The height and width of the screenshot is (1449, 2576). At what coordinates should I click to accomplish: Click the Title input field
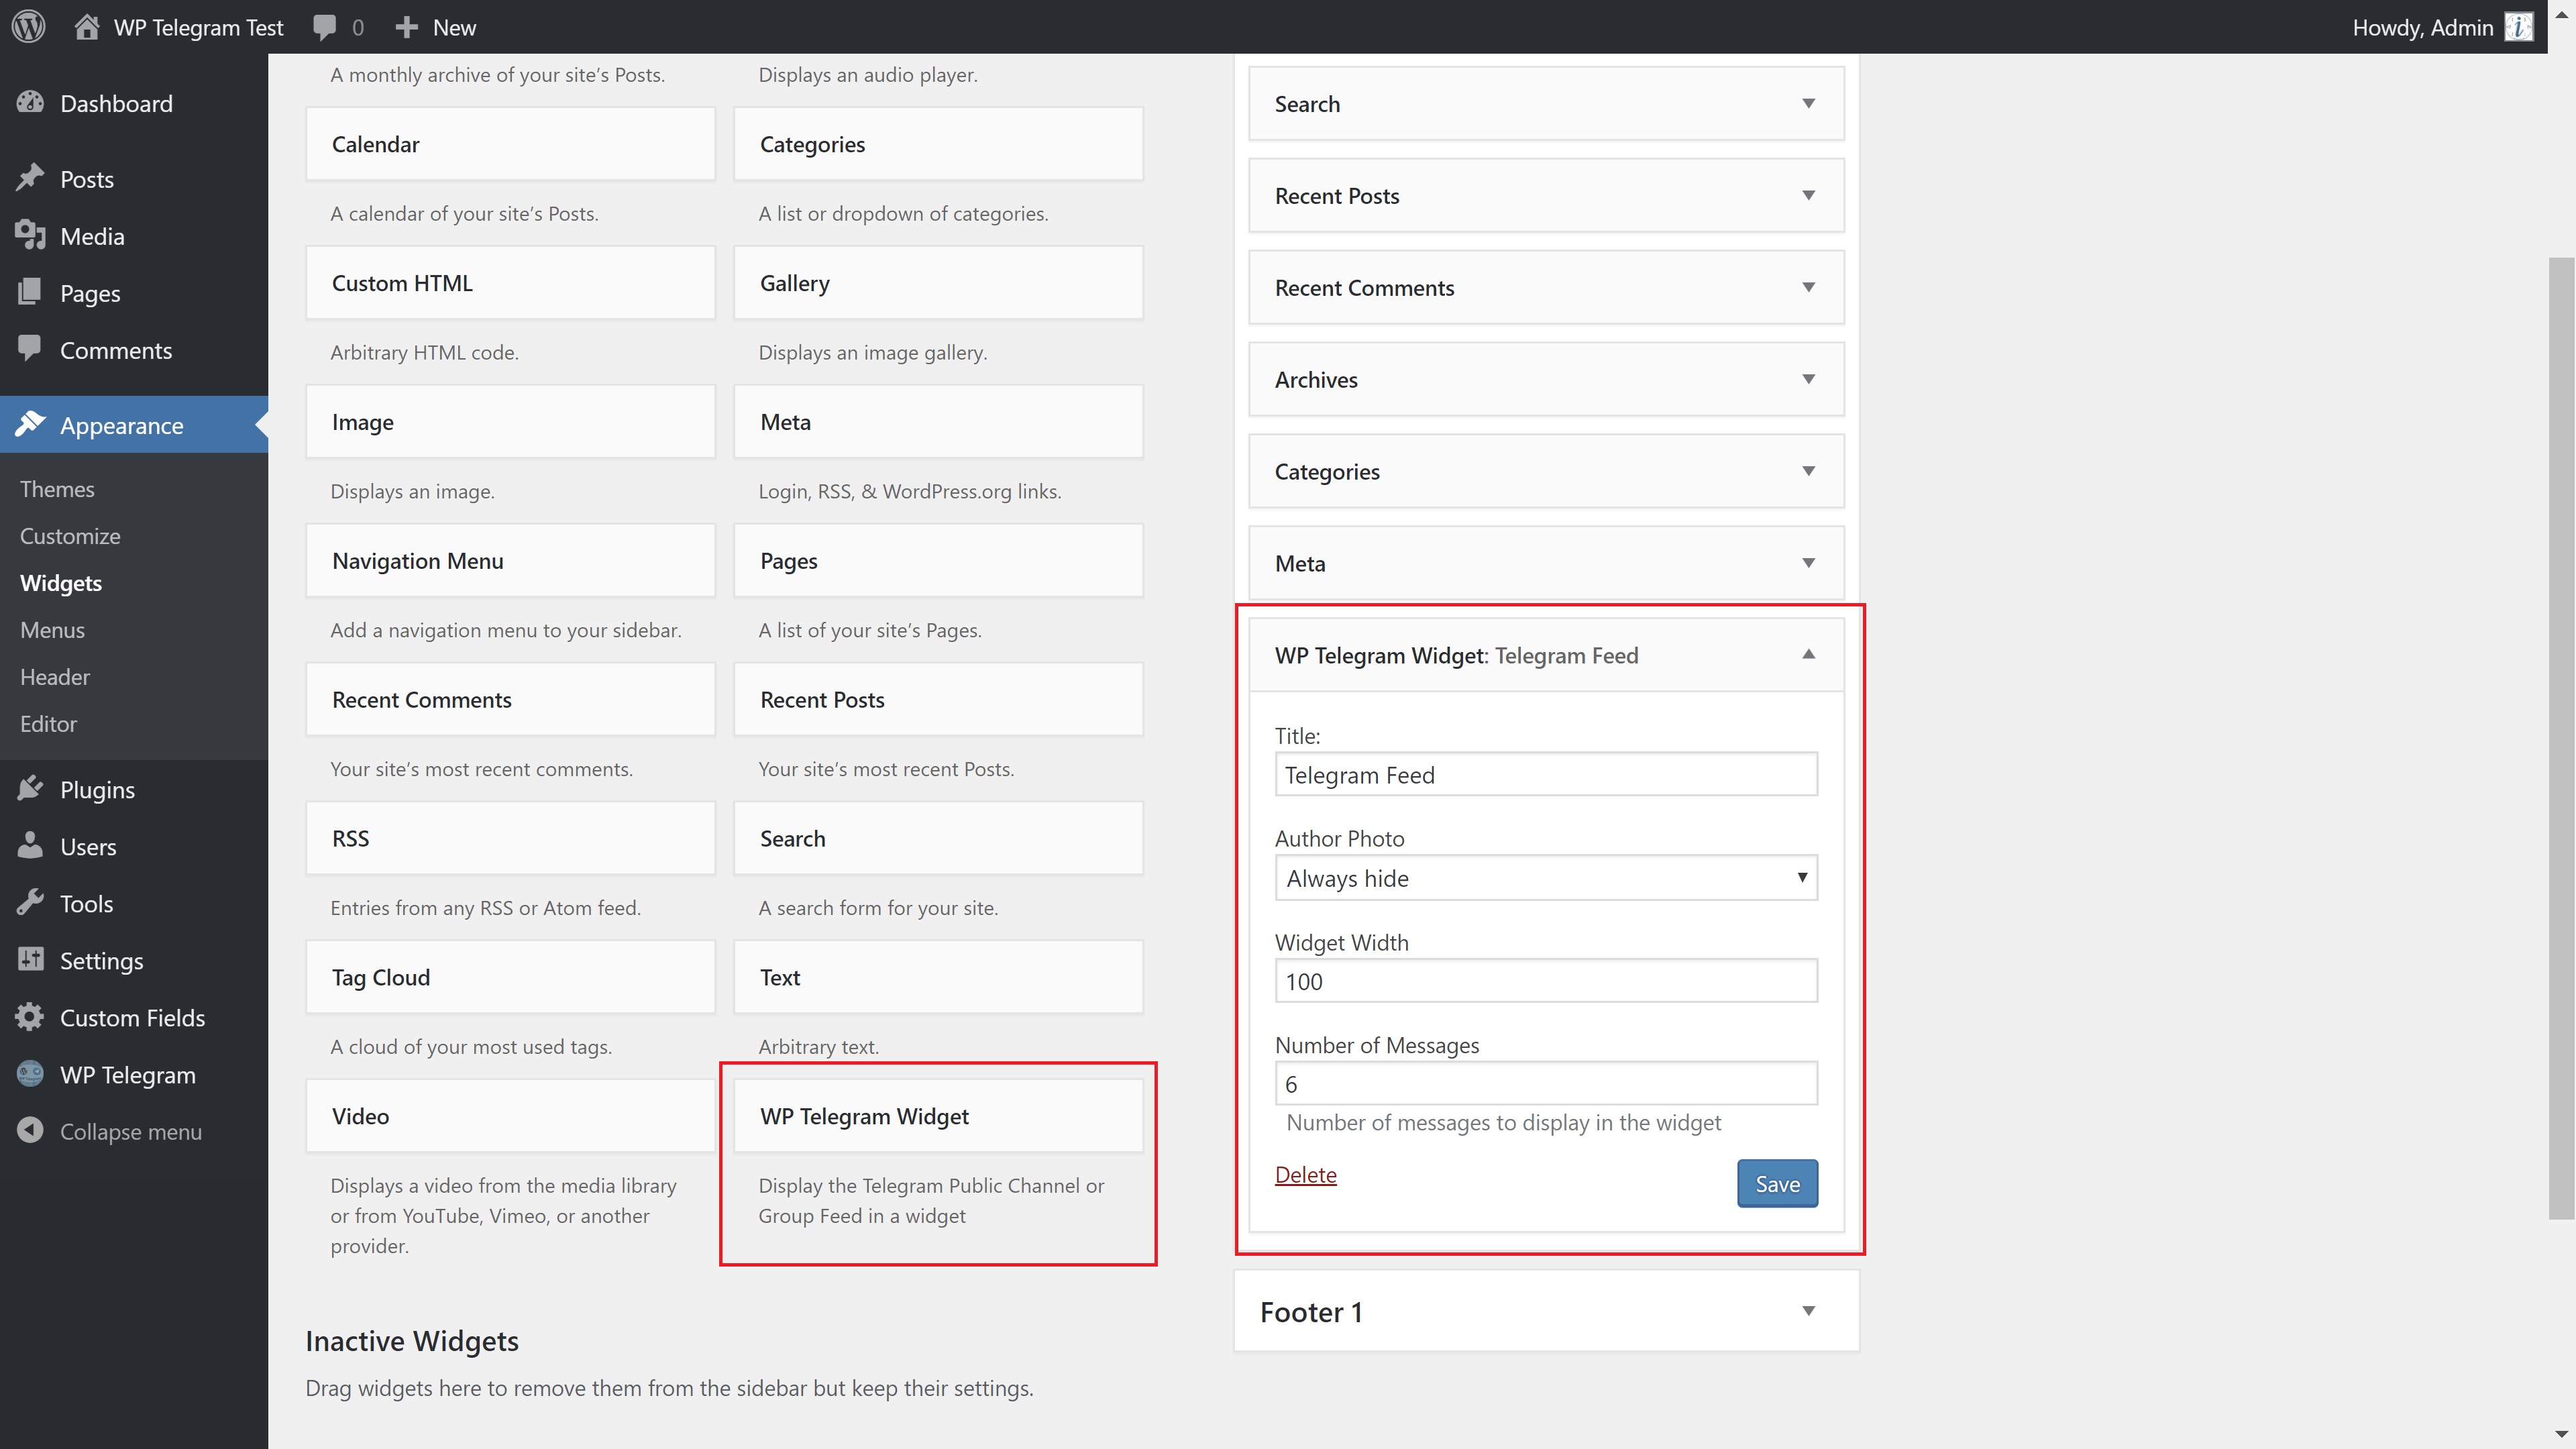[1546, 773]
